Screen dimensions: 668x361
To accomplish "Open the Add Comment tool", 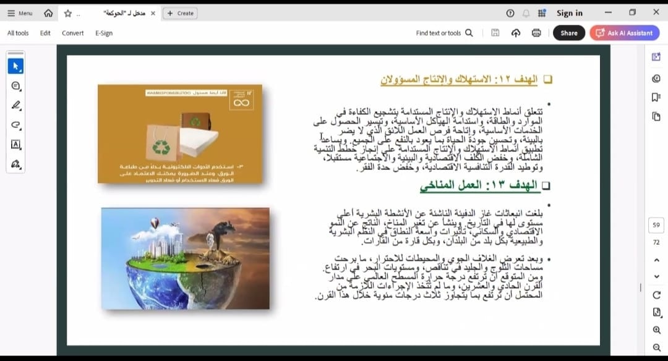I will pos(16,86).
